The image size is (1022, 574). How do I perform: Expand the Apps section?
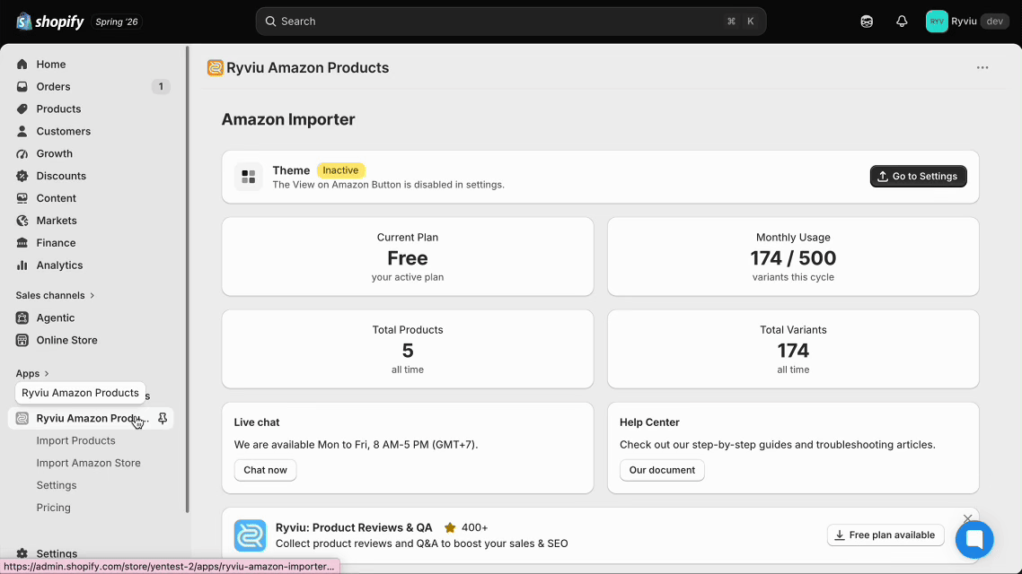pyautogui.click(x=32, y=374)
